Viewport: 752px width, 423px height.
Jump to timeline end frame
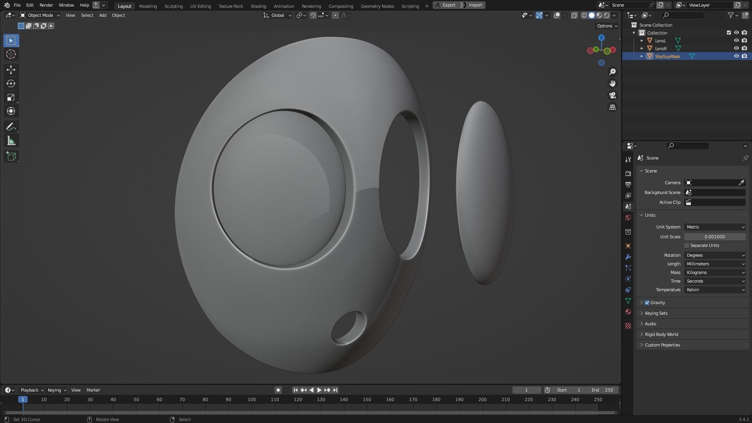click(x=335, y=390)
